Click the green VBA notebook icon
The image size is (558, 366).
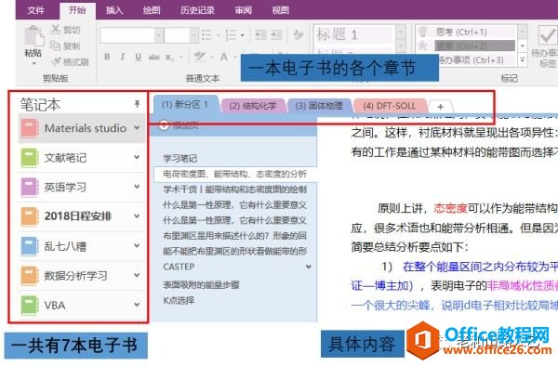point(30,306)
